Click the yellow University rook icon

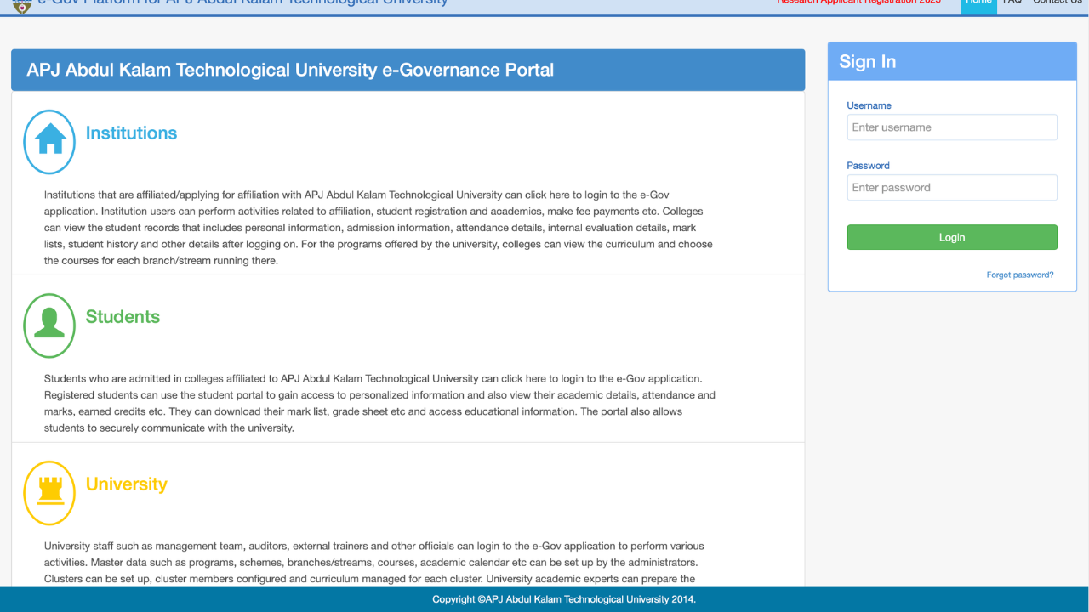[49, 493]
